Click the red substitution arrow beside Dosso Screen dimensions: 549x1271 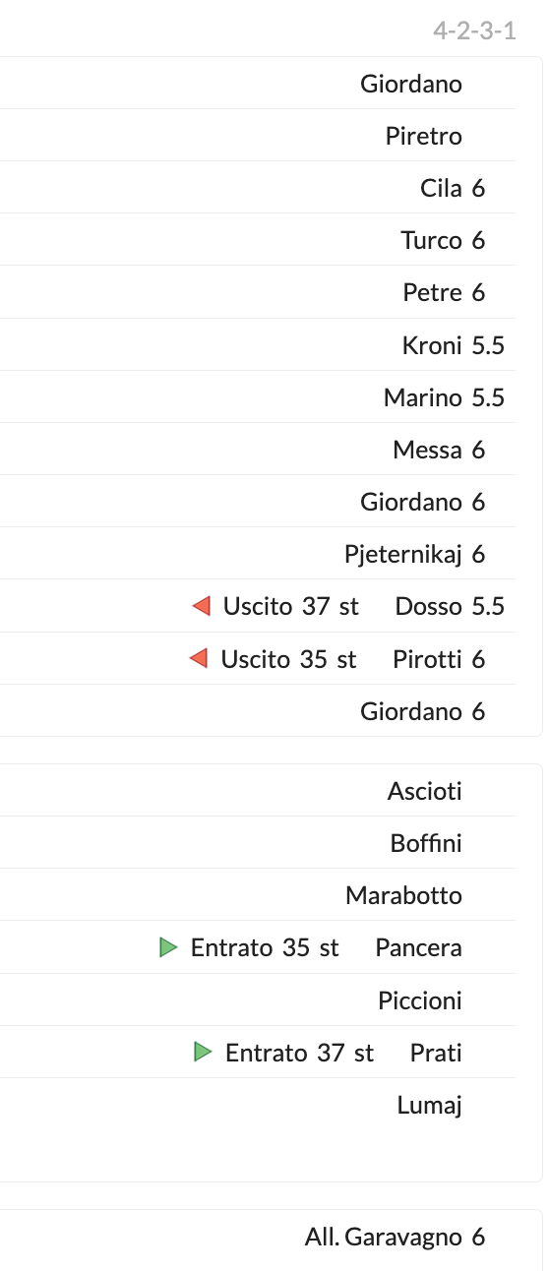(202, 606)
